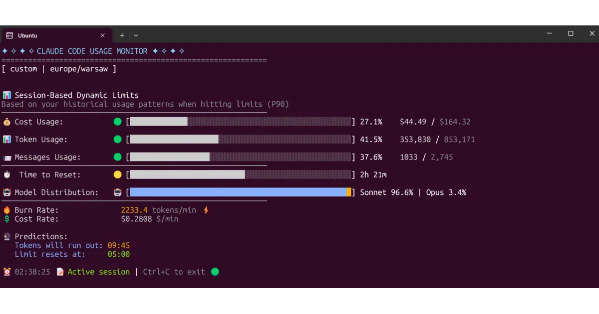This screenshot has width=599, height=314.
Task: Click the Messages Usage progress bar
Action: coord(241,157)
